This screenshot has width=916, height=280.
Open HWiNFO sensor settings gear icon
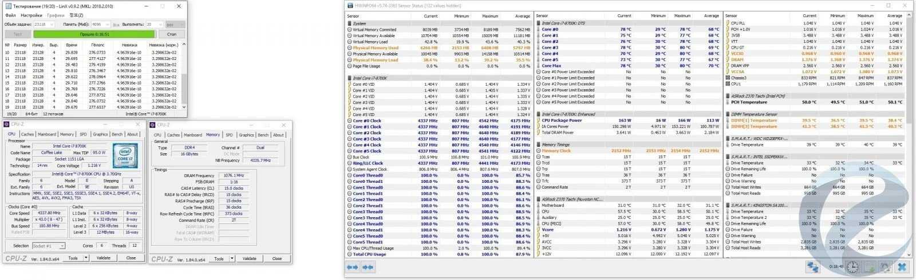[x=885, y=267]
